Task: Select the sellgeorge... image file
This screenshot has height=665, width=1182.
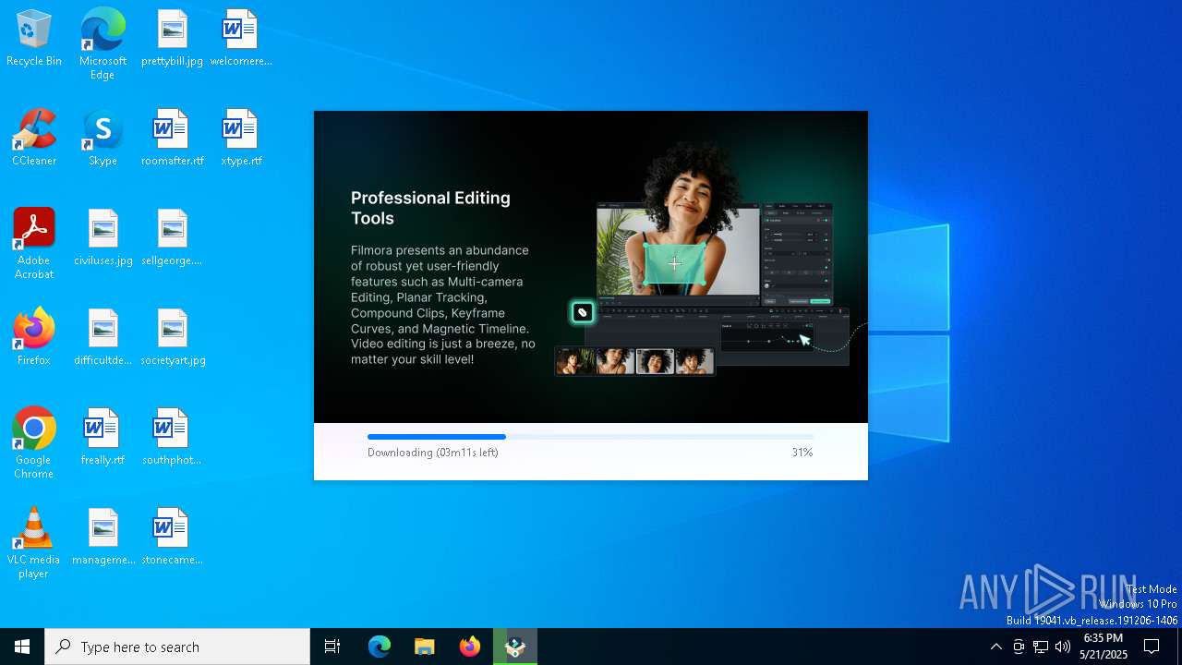Action: (172, 238)
